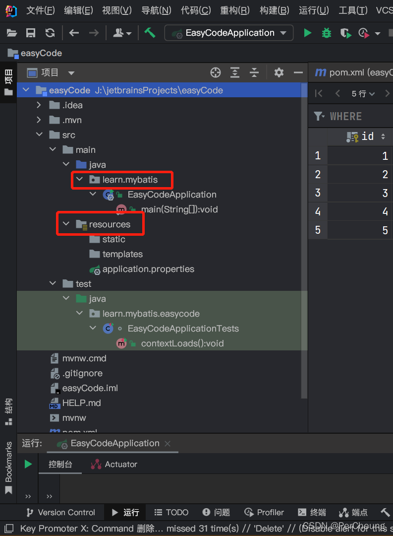
Task: Open the profiler run options arrow
Action: pos(378,34)
